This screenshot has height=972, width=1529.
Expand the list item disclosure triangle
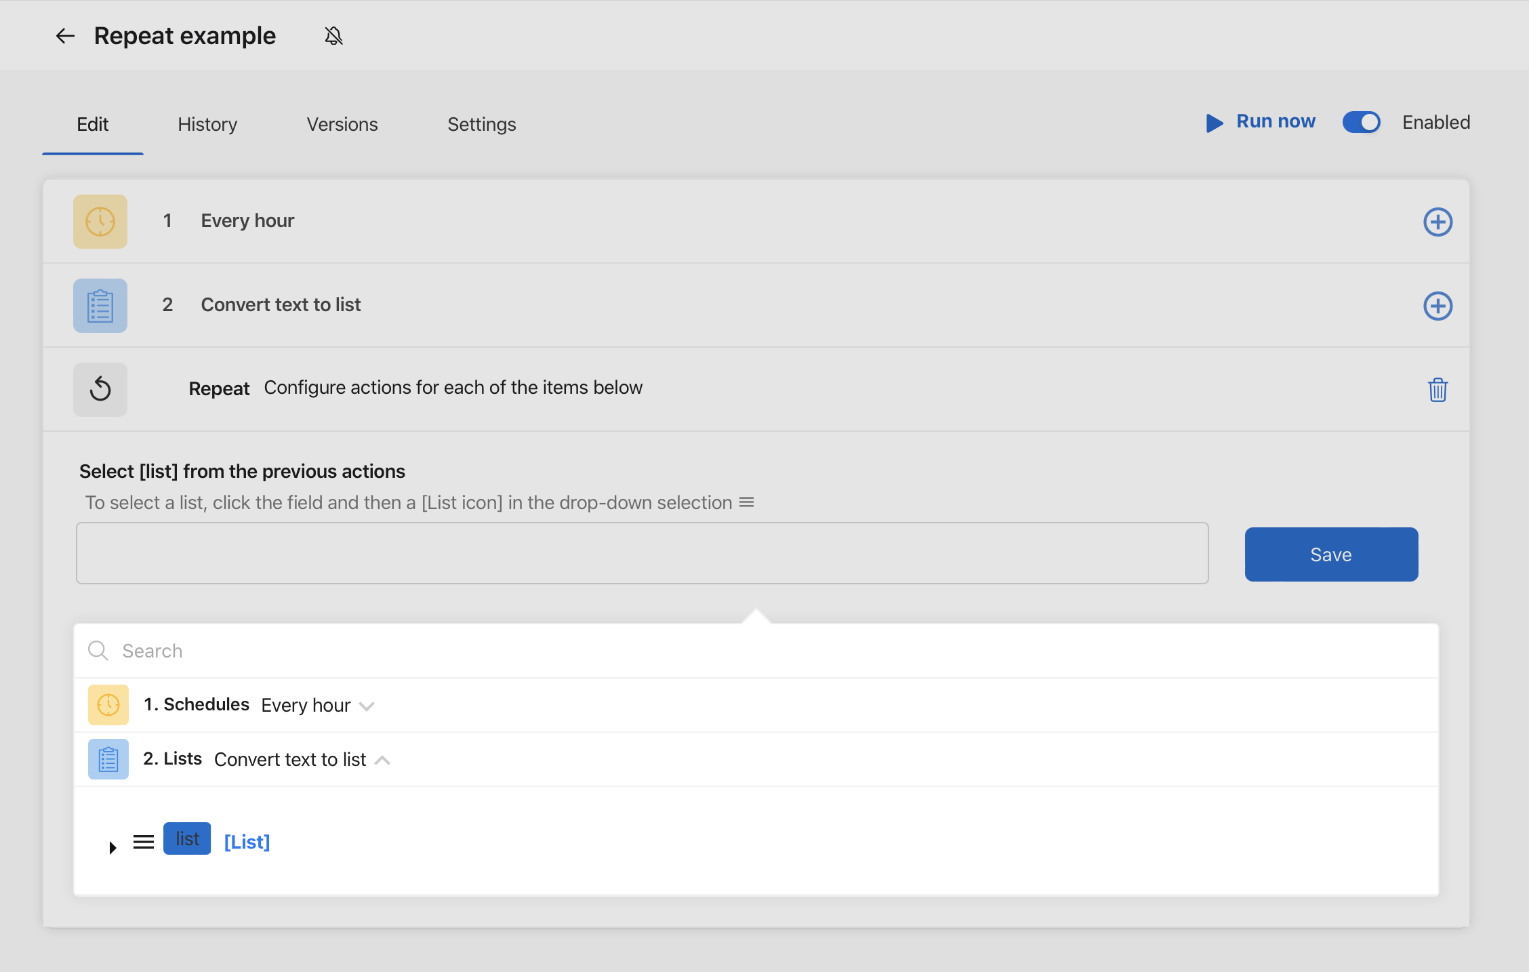(x=112, y=847)
